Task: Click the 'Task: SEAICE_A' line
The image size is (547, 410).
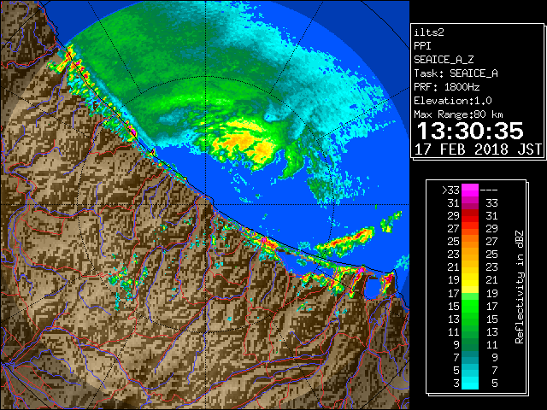Action: coord(456,73)
